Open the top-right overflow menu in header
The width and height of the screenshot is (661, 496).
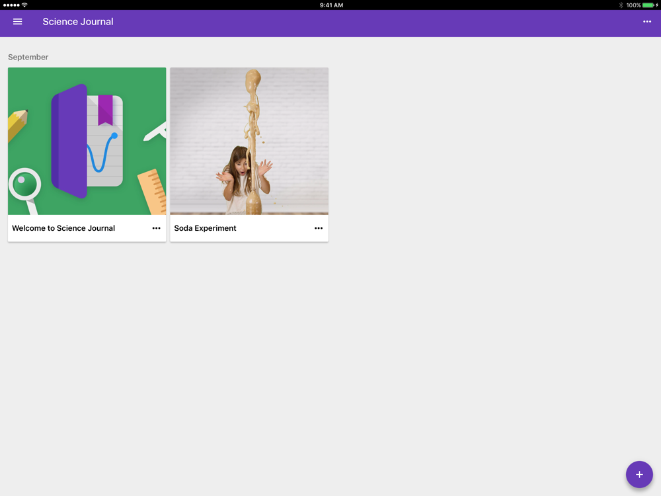coord(646,22)
